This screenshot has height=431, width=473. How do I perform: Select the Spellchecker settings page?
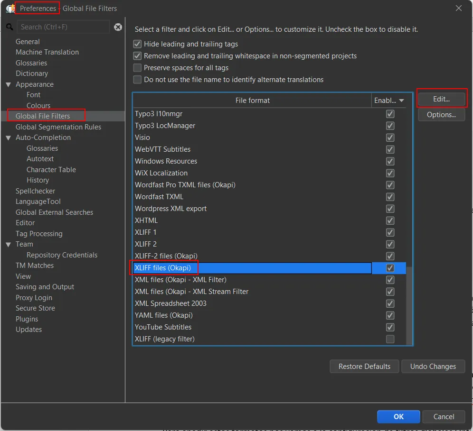(x=36, y=191)
